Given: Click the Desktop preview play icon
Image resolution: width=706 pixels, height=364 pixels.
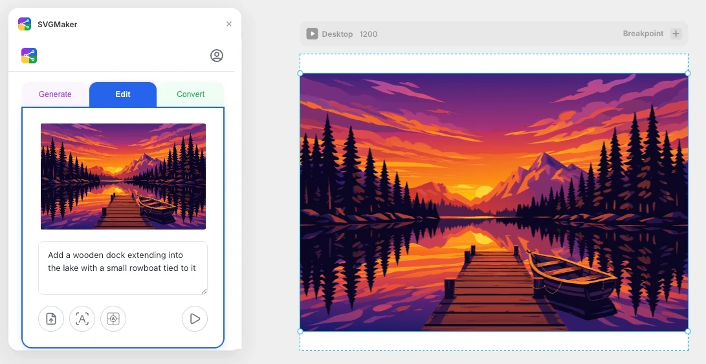Looking at the screenshot, I should tap(312, 34).
